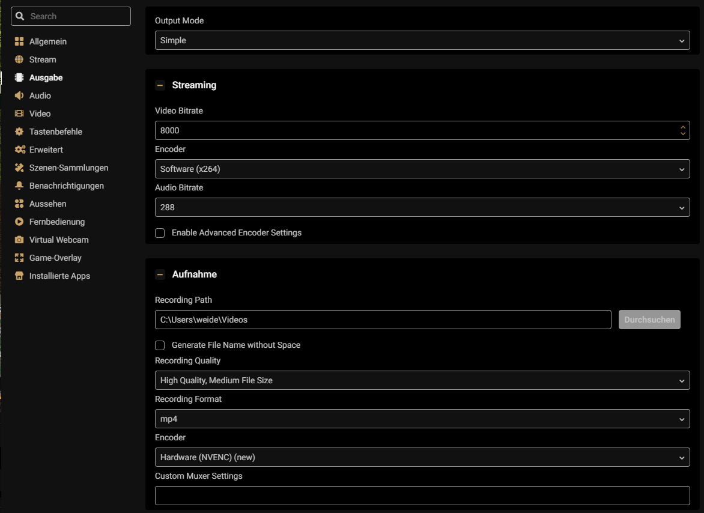Open the Output Mode dropdown

(422, 40)
